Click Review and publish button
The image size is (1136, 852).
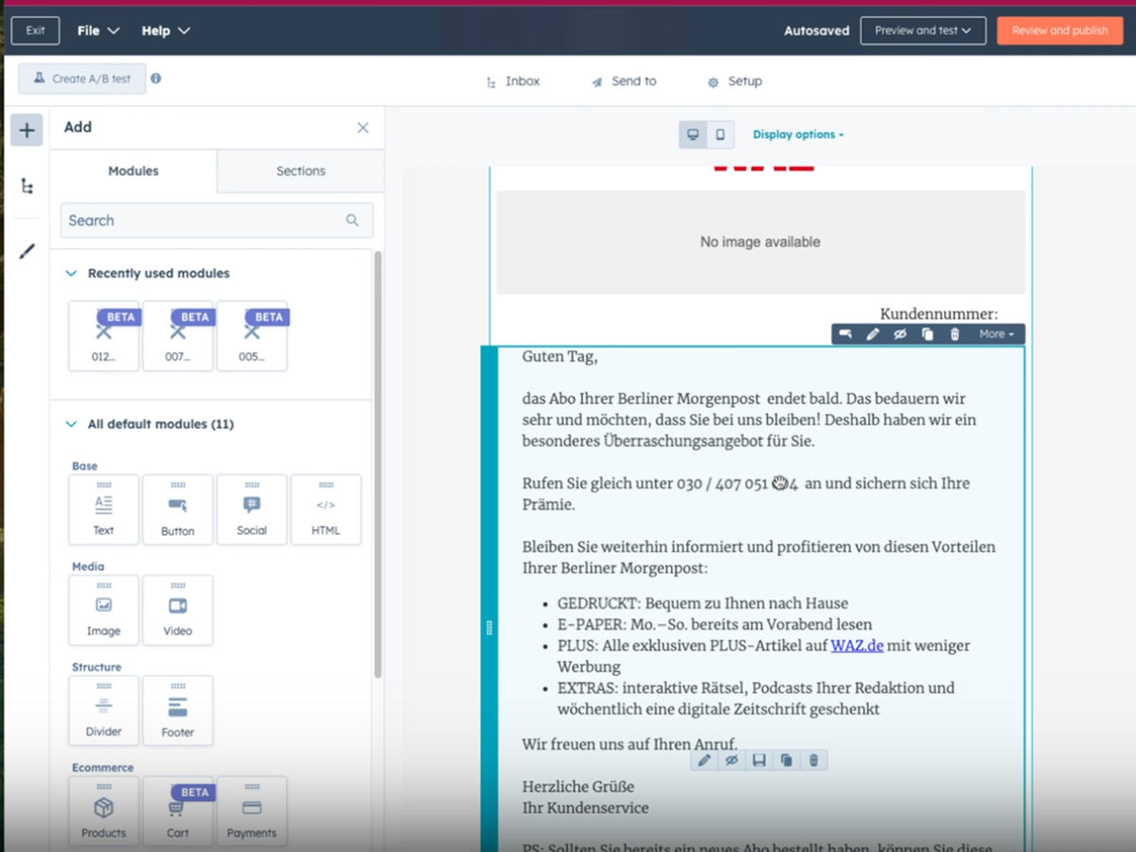[1059, 30]
